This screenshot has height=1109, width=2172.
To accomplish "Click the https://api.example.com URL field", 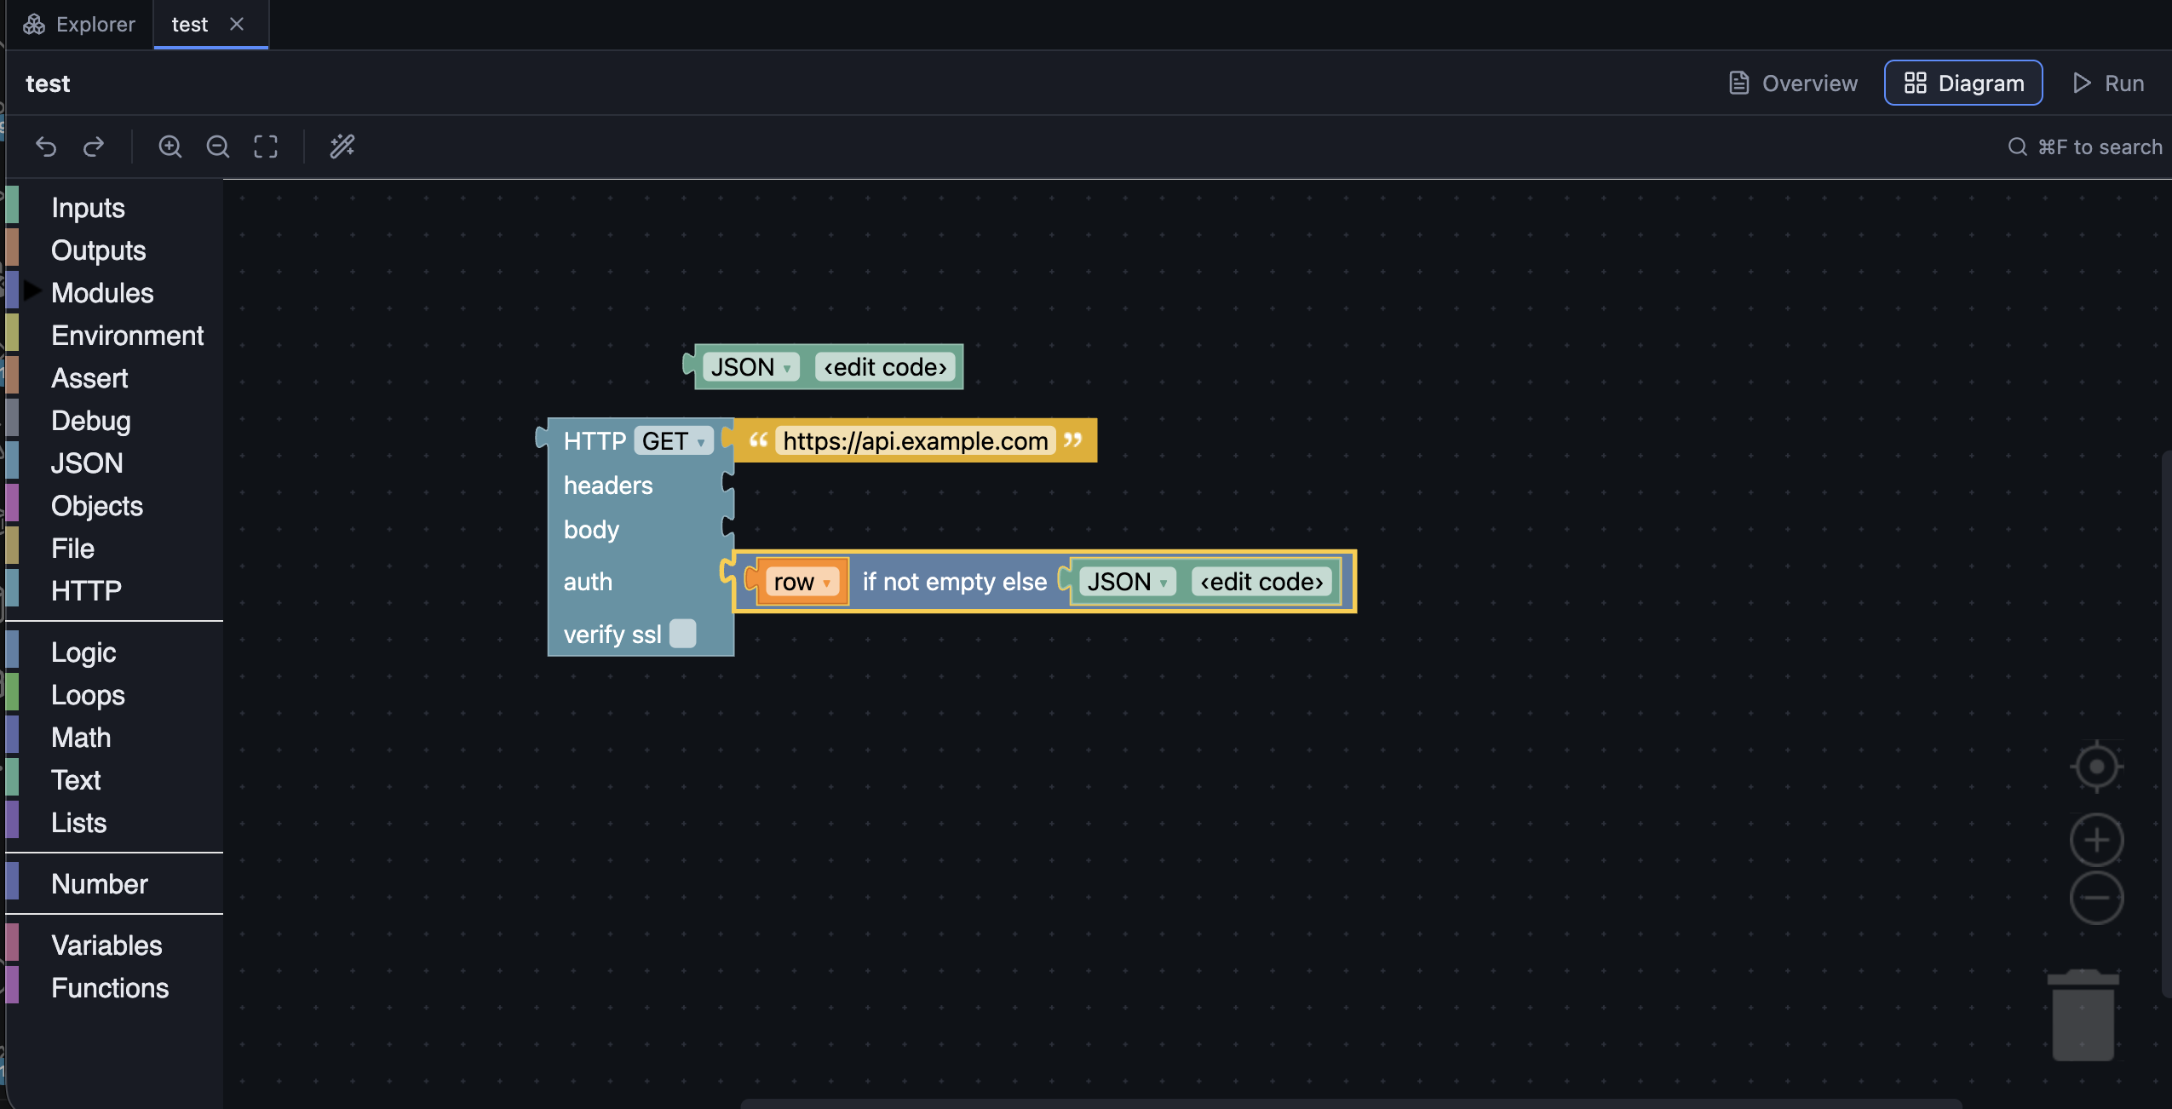I will [916, 441].
